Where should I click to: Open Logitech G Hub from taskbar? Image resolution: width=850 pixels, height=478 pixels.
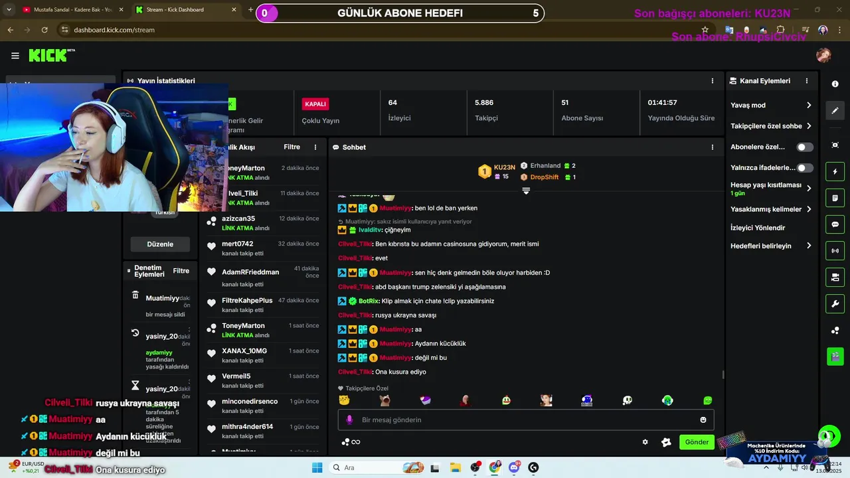[533, 467]
